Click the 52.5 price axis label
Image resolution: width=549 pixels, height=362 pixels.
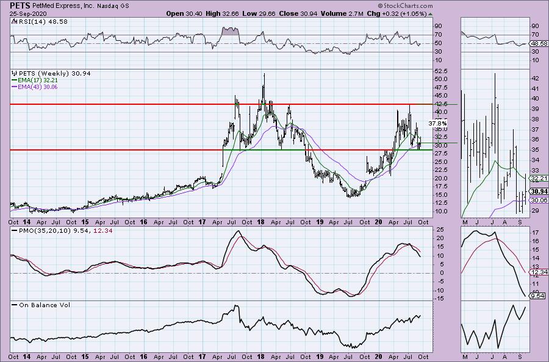441,71
